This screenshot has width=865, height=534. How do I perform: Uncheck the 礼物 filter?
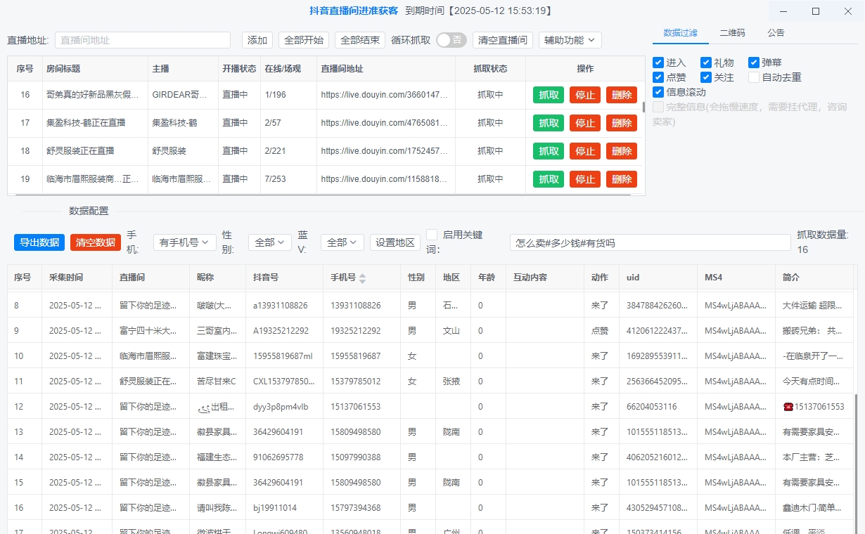pos(705,62)
